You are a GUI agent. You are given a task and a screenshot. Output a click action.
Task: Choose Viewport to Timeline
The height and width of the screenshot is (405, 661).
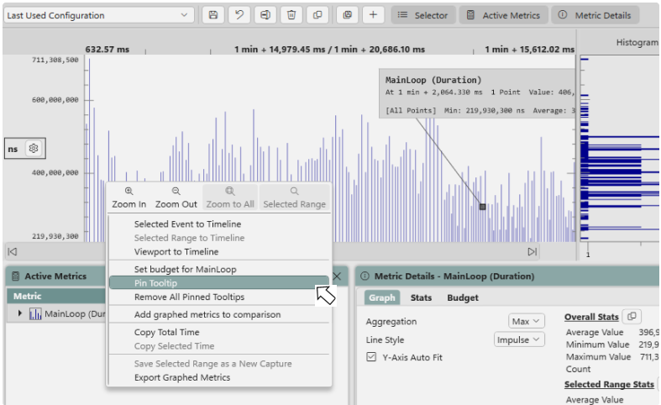pos(219,252)
